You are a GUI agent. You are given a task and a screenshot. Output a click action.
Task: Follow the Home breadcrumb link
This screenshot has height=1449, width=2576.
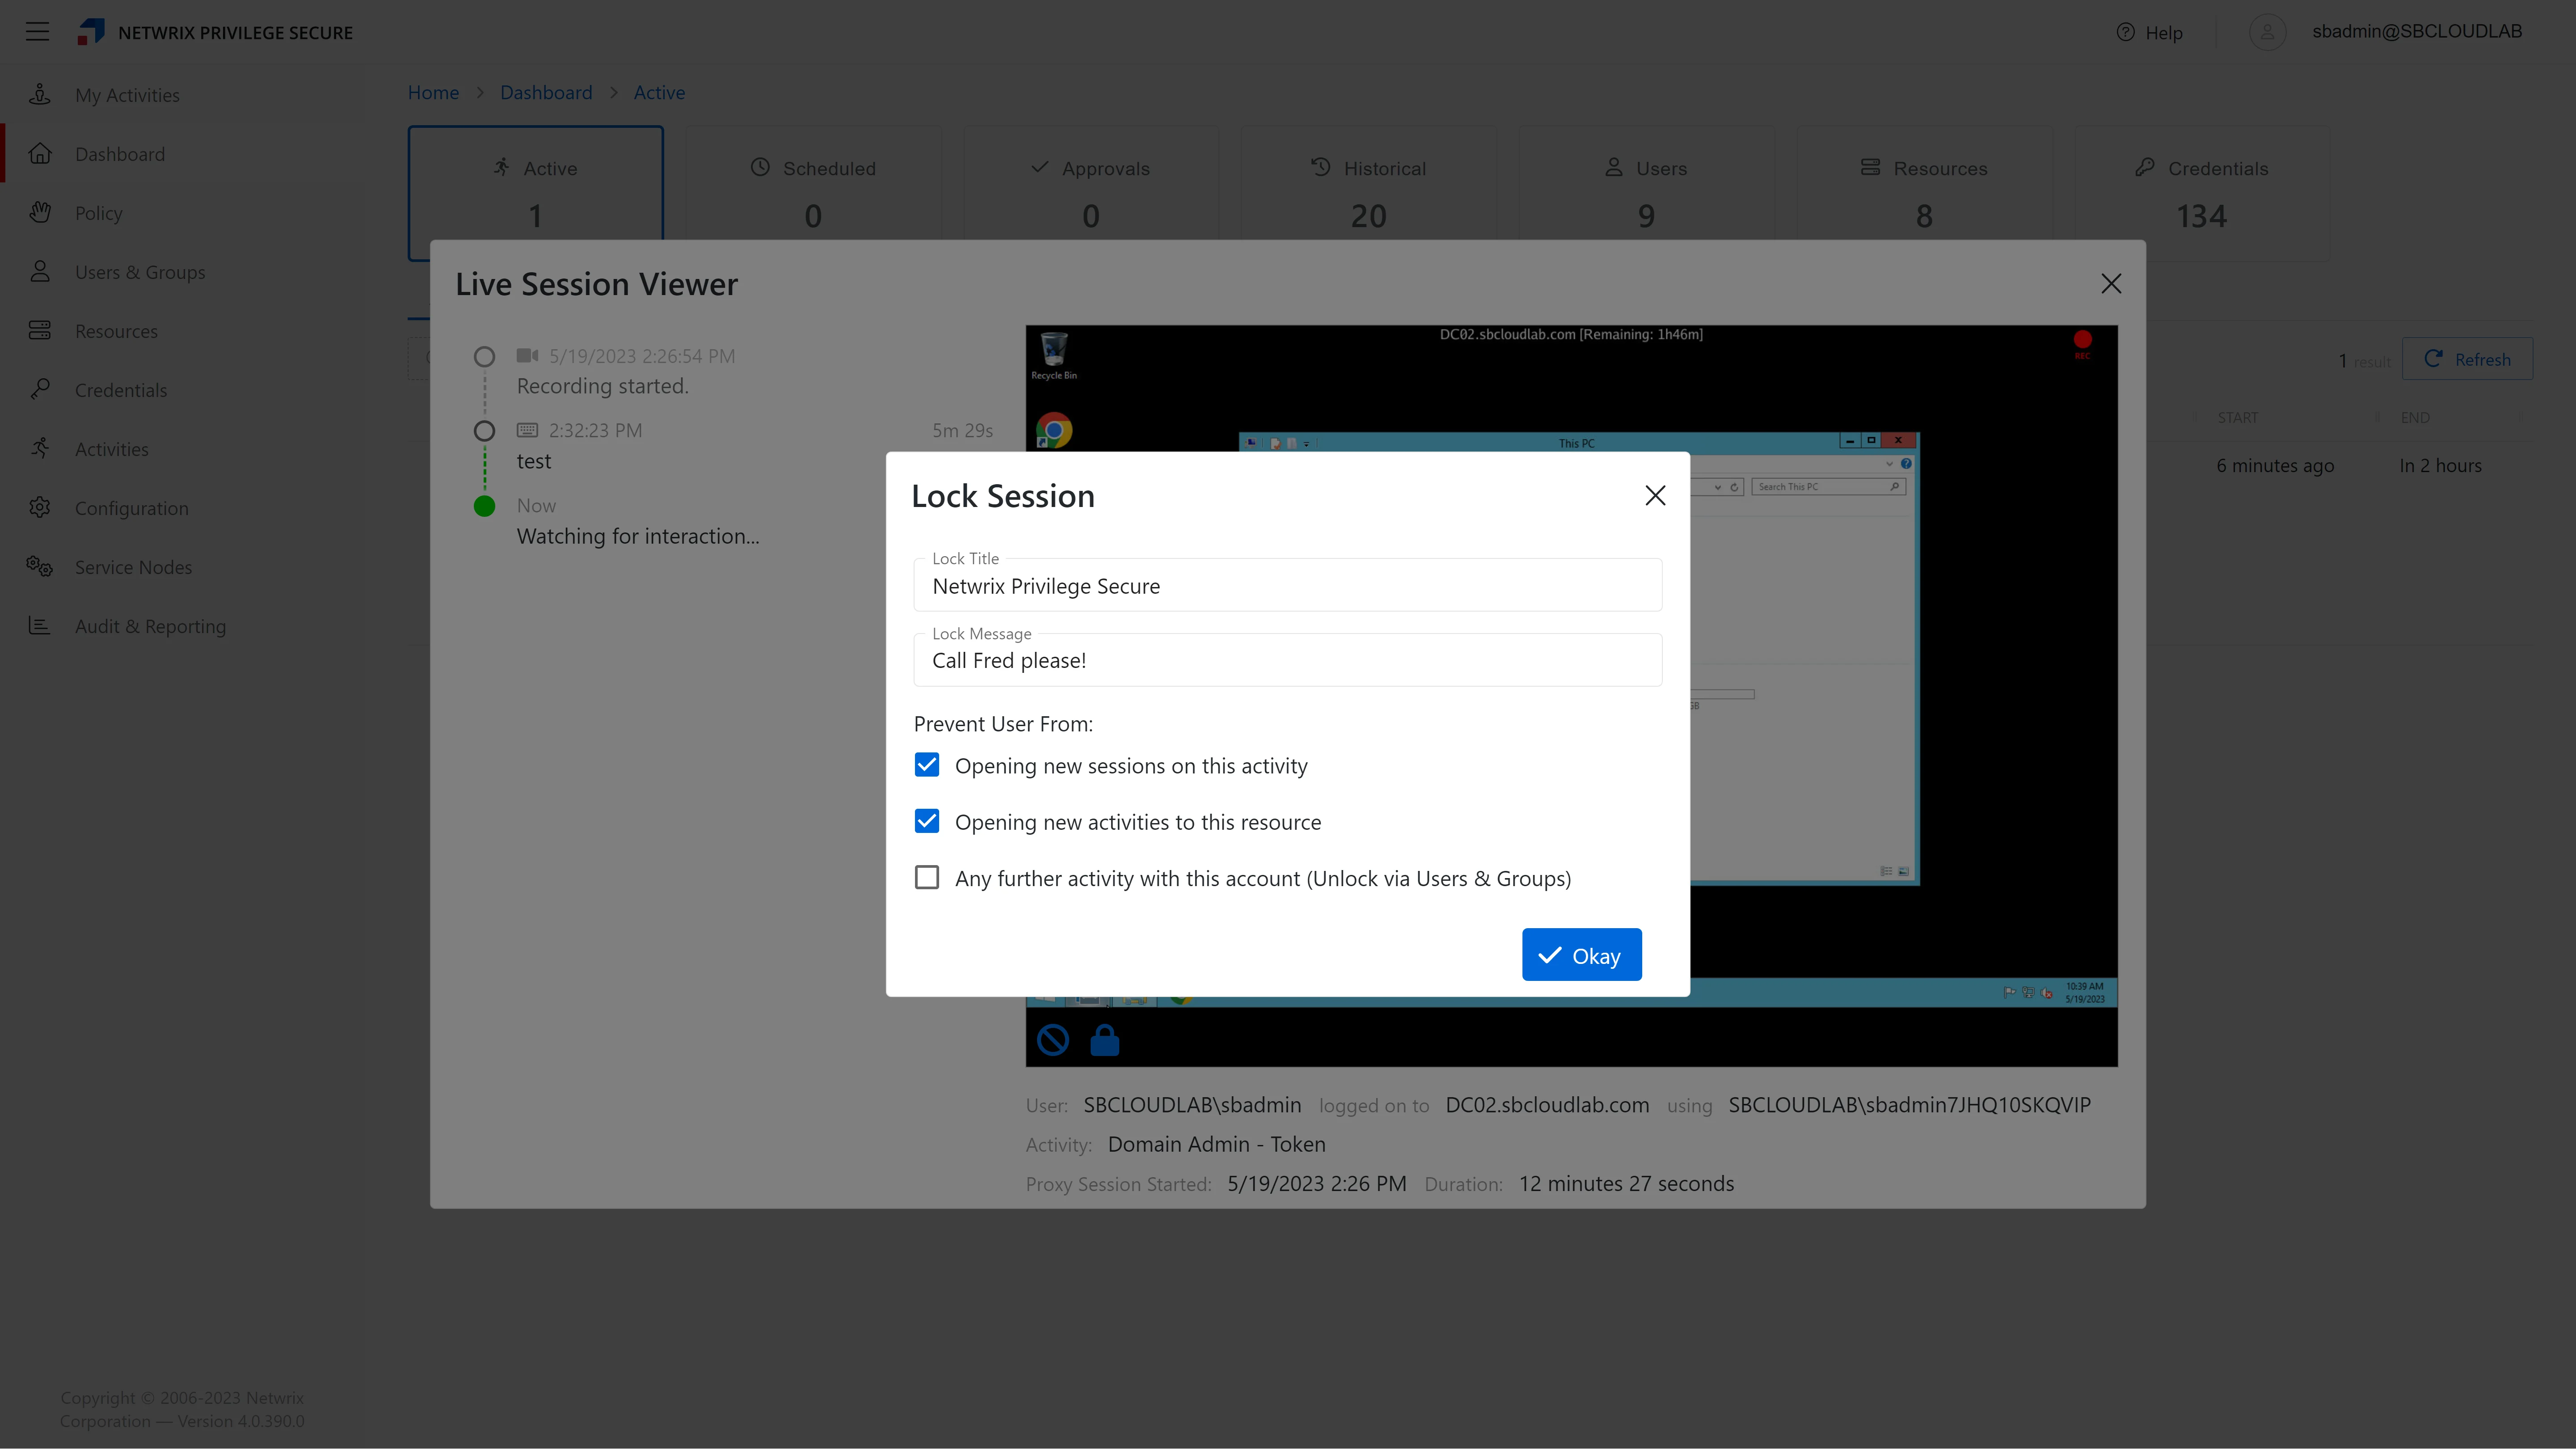433,93
